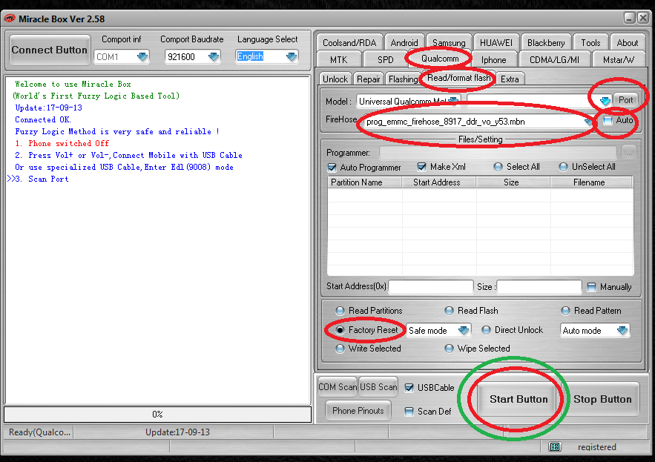Open the Repair sub-tab
655x462 pixels.
tap(369, 79)
